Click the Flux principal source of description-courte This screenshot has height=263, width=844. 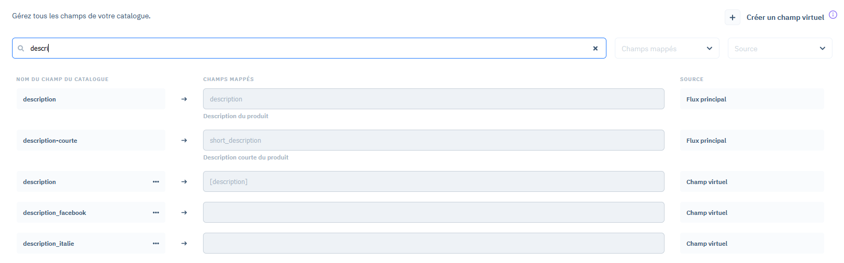[706, 141]
